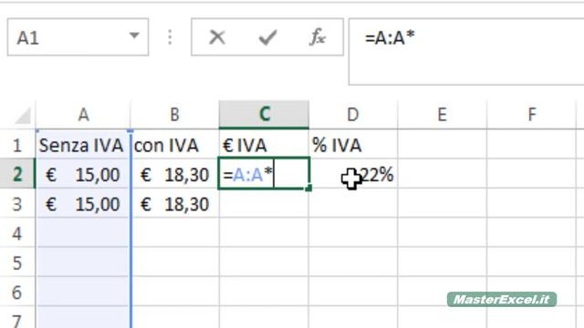584x328 pixels.
Task: Select row 3 header
Action: pyautogui.click(x=17, y=204)
